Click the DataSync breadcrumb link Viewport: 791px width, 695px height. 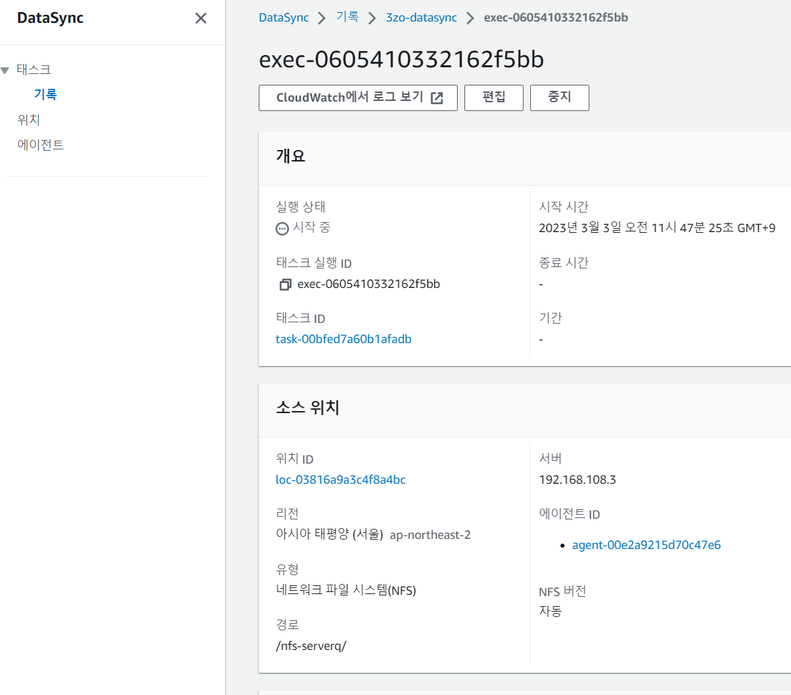click(284, 17)
